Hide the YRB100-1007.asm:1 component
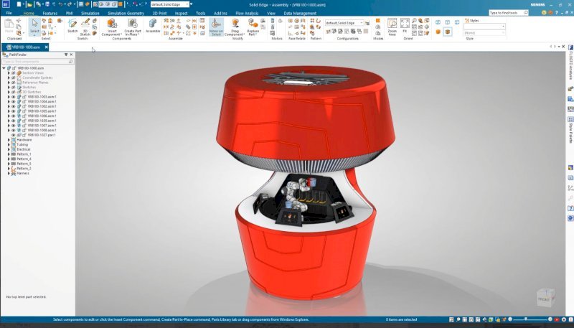 [14, 125]
